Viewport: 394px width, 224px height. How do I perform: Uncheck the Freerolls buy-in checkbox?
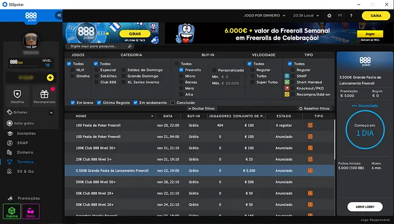[x=181, y=70]
